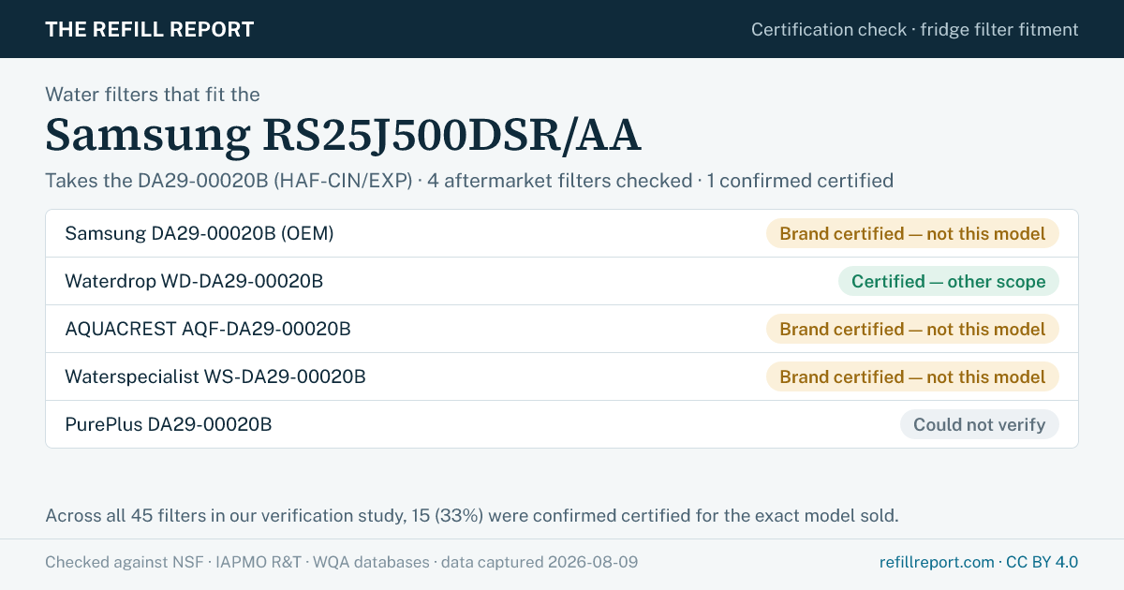Click Waterspecialist's 'Brand certified — not this model' badge
The width and height of the screenshot is (1124, 590).
(x=912, y=376)
